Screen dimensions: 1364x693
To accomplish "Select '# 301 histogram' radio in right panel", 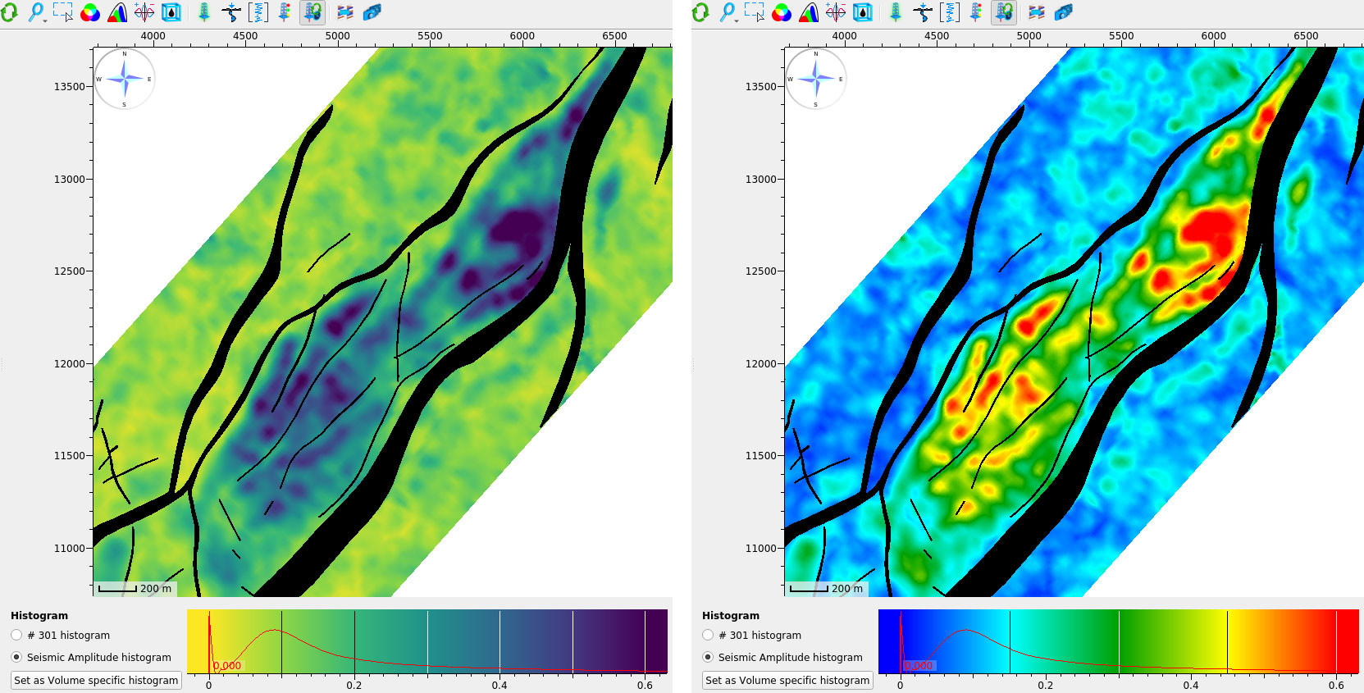I will pyautogui.click(x=708, y=635).
